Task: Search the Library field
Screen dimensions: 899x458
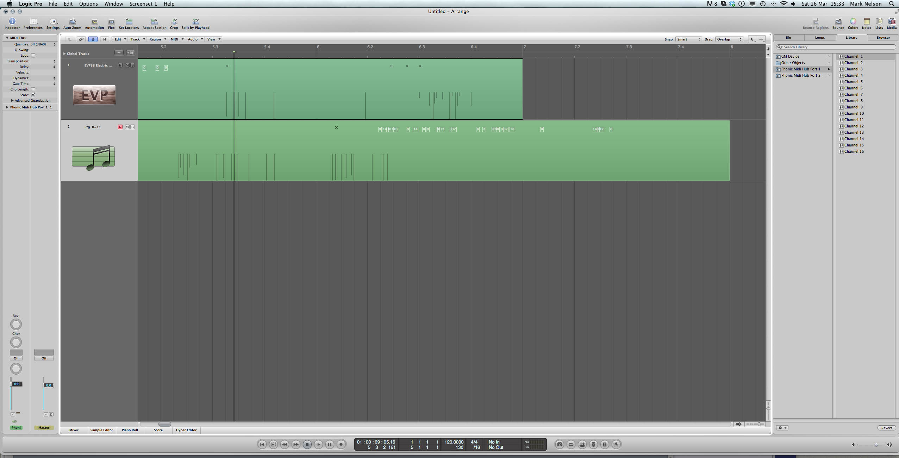Action: tap(837, 47)
